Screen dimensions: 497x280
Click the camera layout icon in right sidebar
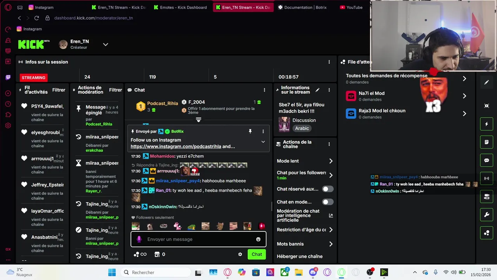(x=487, y=197)
